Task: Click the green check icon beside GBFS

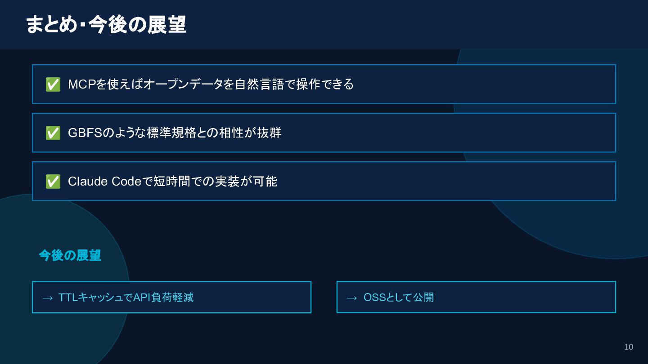Action: [x=53, y=133]
